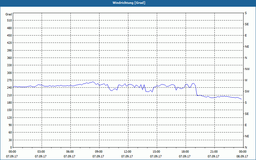The height and width of the screenshot is (160, 256).
Task: Click the y-axis value '360'
Action: click(10, 58)
